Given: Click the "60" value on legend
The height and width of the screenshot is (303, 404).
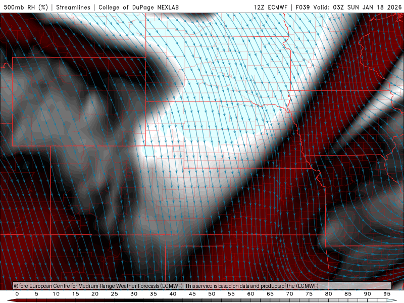Looking at the screenshot, I should (x=250, y=294).
